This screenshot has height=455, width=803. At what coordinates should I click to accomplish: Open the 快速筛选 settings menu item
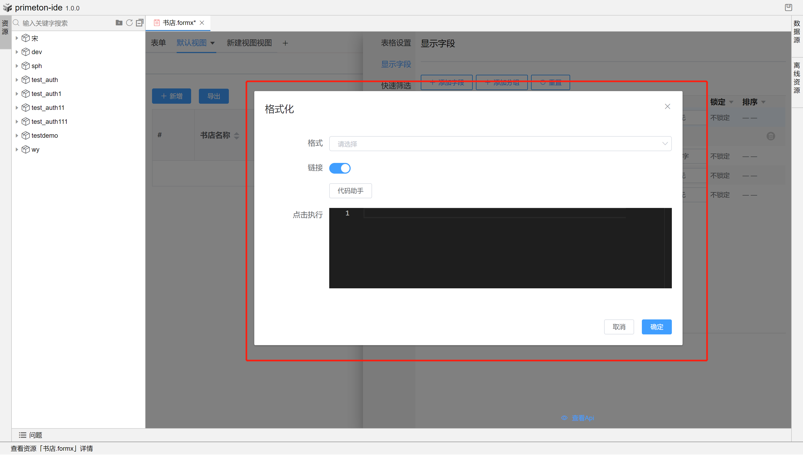pos(396,86)
